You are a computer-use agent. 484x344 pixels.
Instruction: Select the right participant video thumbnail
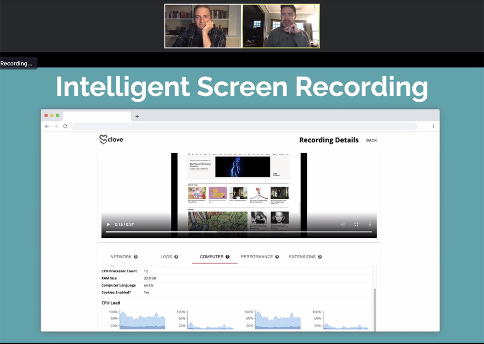click(x=281, y=26)
